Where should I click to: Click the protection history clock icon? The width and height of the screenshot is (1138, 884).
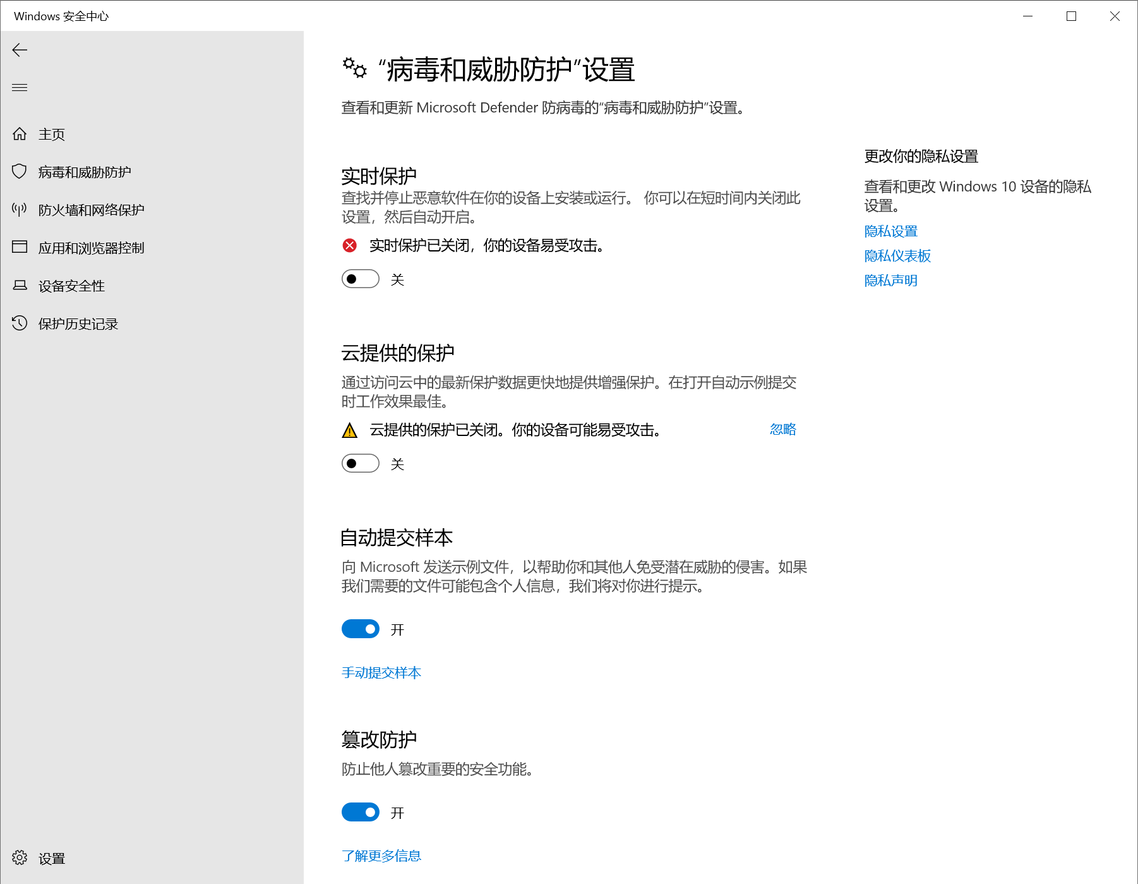[x=20, y=324]
